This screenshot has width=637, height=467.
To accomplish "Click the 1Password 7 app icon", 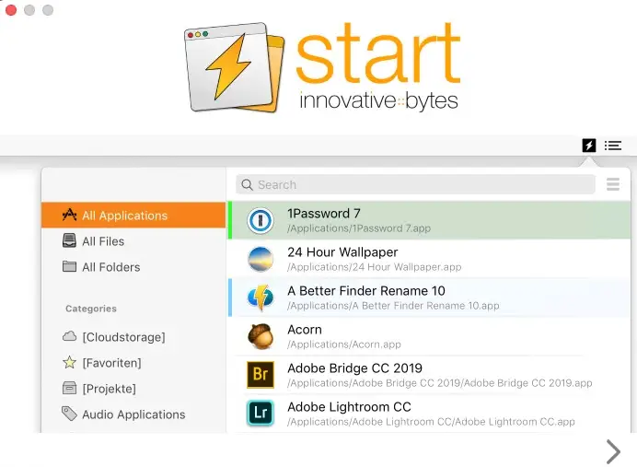I will click(x=261, y=220).
